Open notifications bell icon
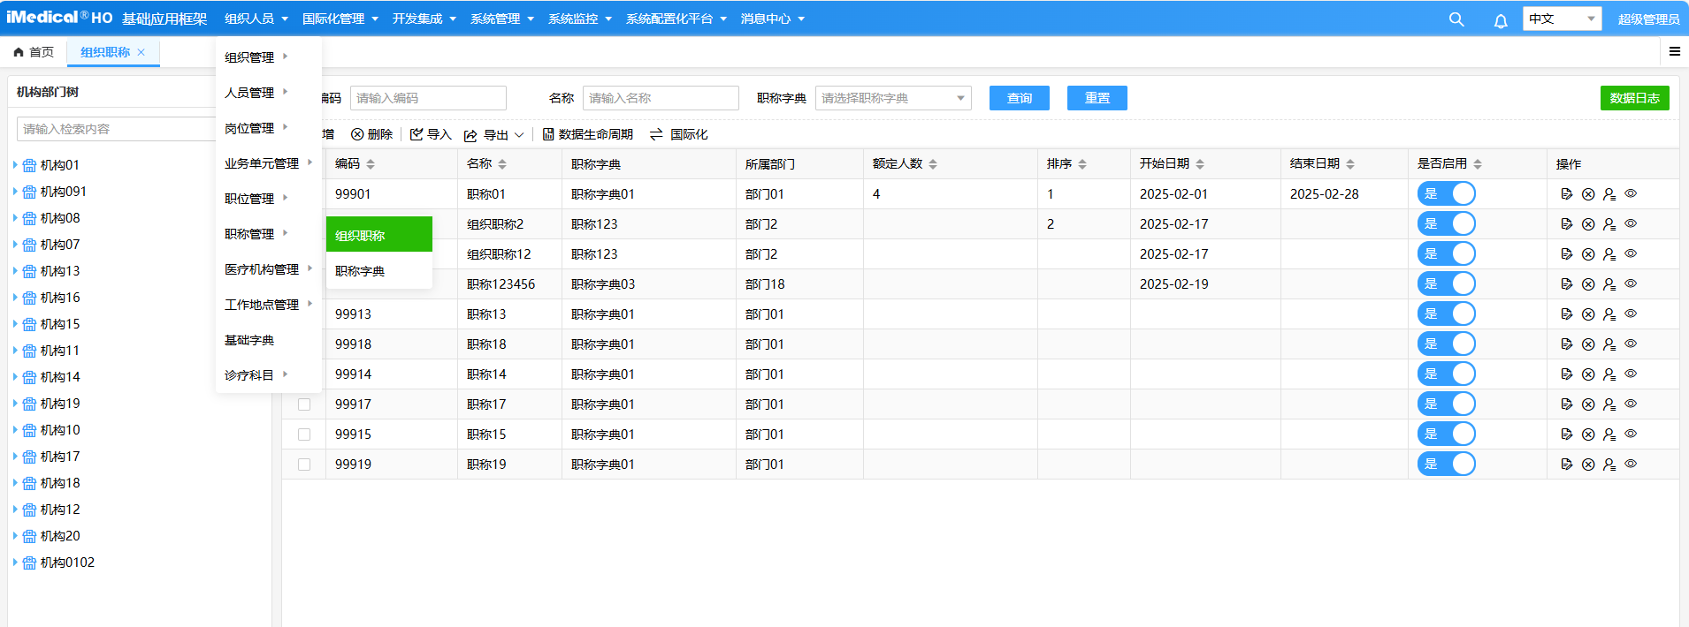 click(1501, 20)
